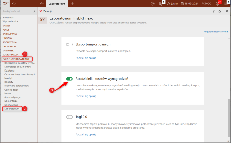Open the hamburger menu with badge 2
Screen dimensions: 231x143
tap(226, 4)
